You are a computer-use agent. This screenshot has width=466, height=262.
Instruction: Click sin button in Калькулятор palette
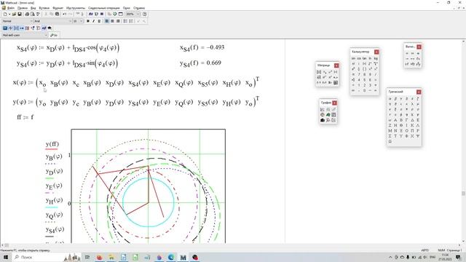(x=353, y=58)
